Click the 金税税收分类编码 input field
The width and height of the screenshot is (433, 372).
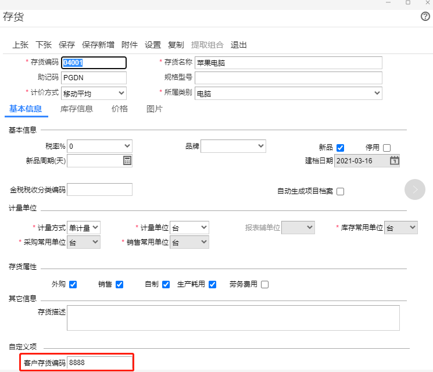pos(100,189)
